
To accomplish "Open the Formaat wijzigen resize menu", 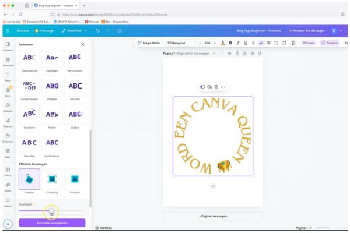I will [45, 31].
